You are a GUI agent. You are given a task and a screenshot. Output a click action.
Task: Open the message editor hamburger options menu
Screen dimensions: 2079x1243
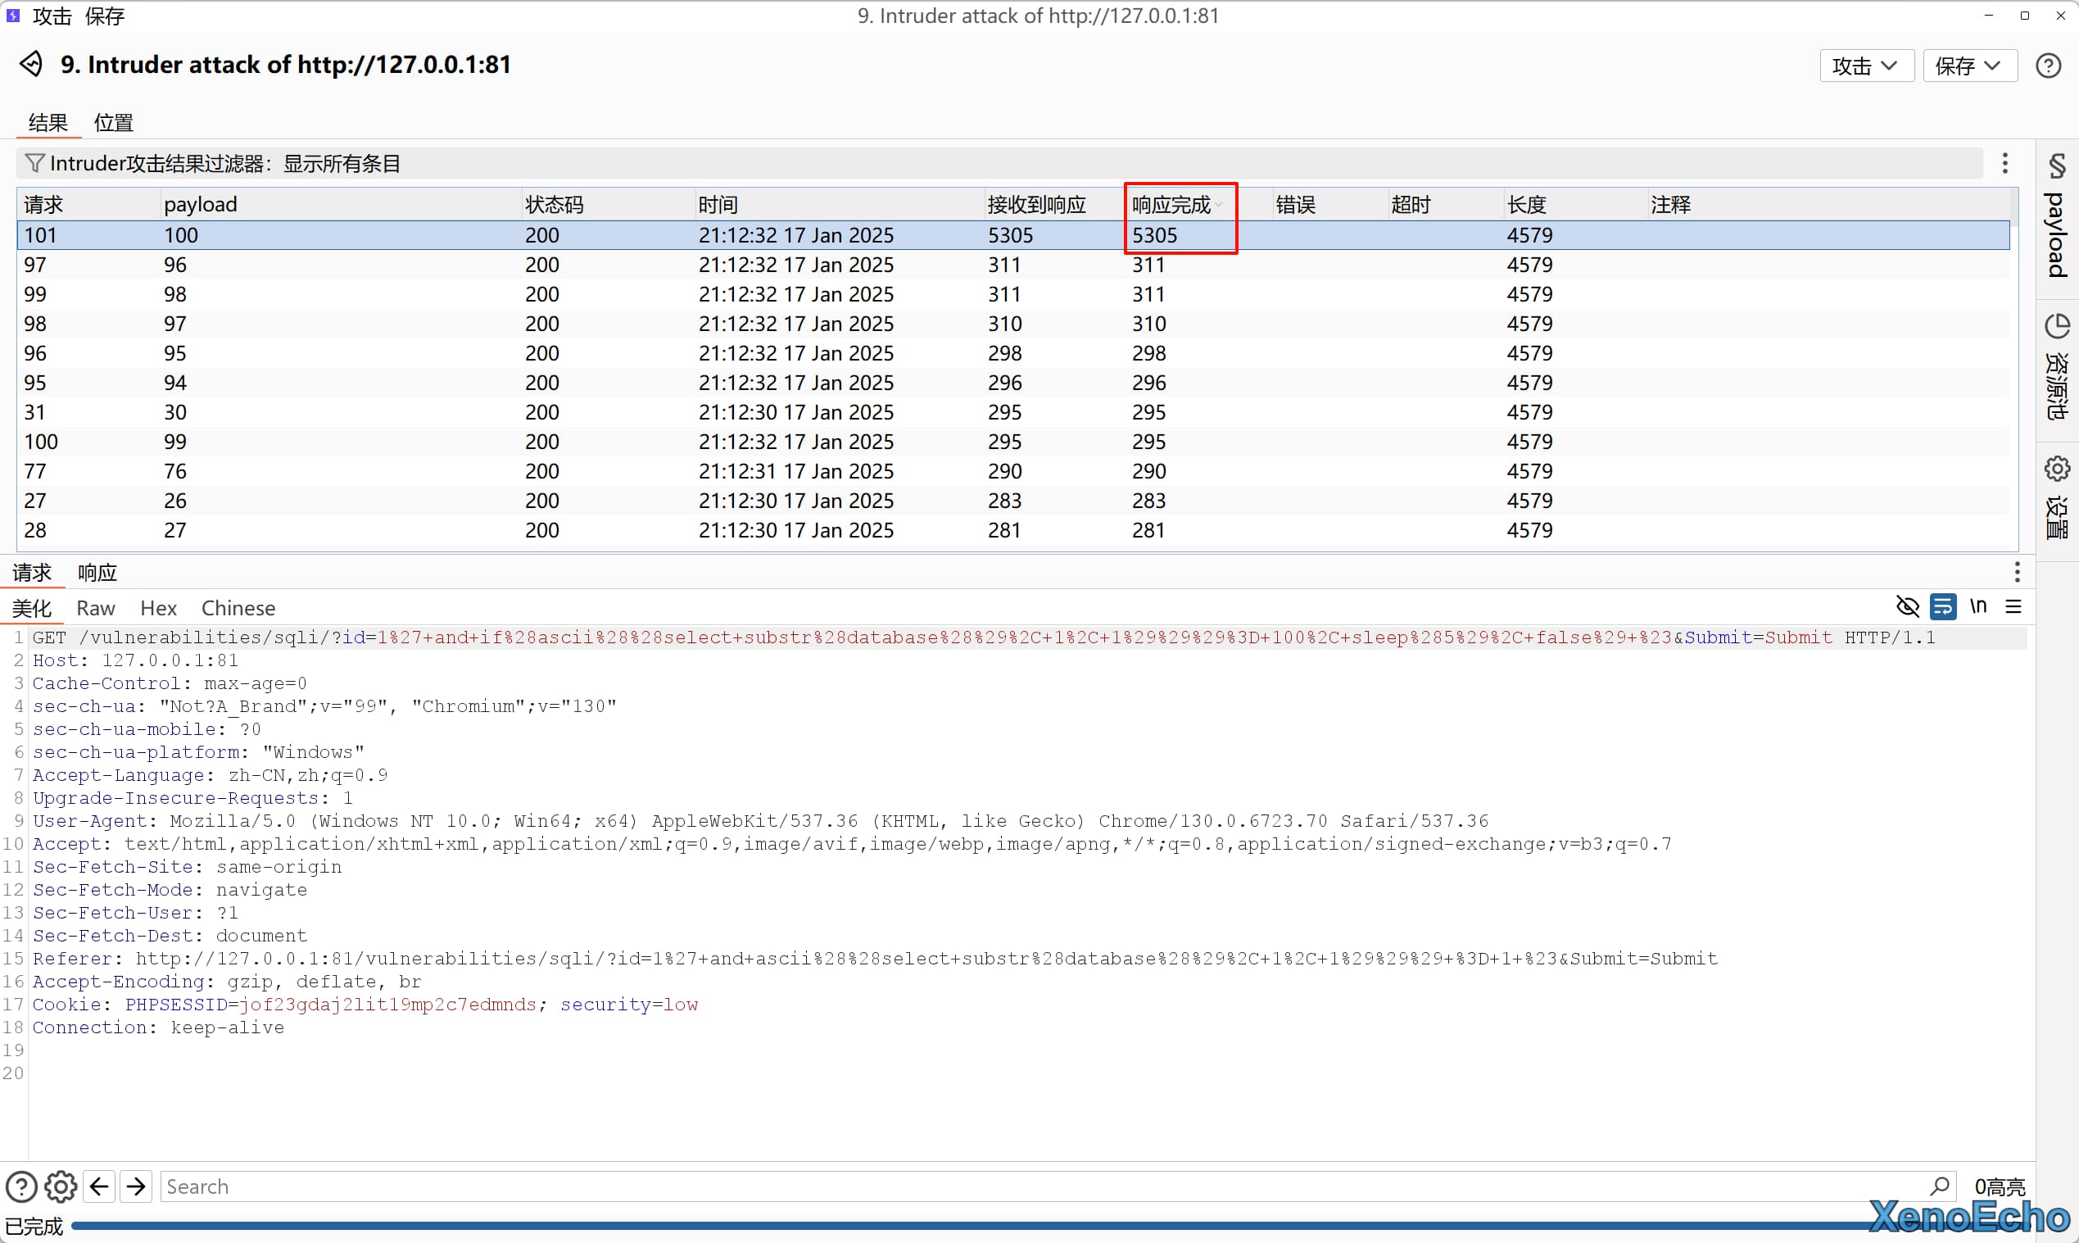[2013, 606]
